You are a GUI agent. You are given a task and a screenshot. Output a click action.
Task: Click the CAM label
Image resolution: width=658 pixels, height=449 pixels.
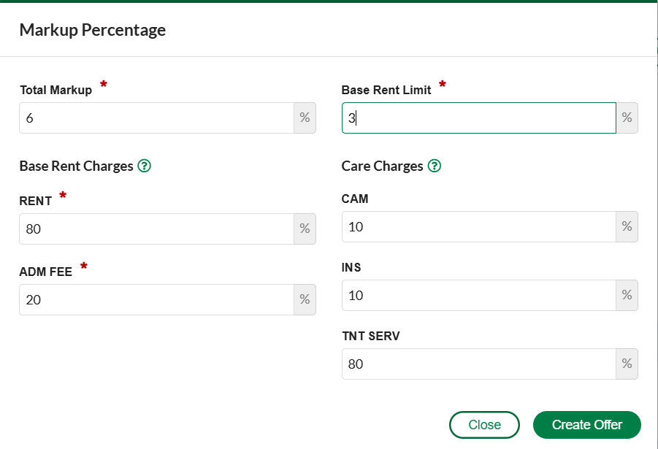(355, 199)
